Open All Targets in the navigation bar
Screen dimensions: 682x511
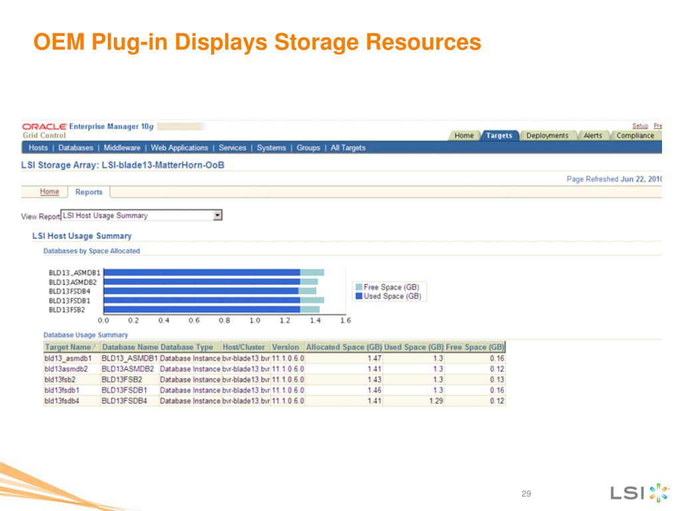point(348,148)
